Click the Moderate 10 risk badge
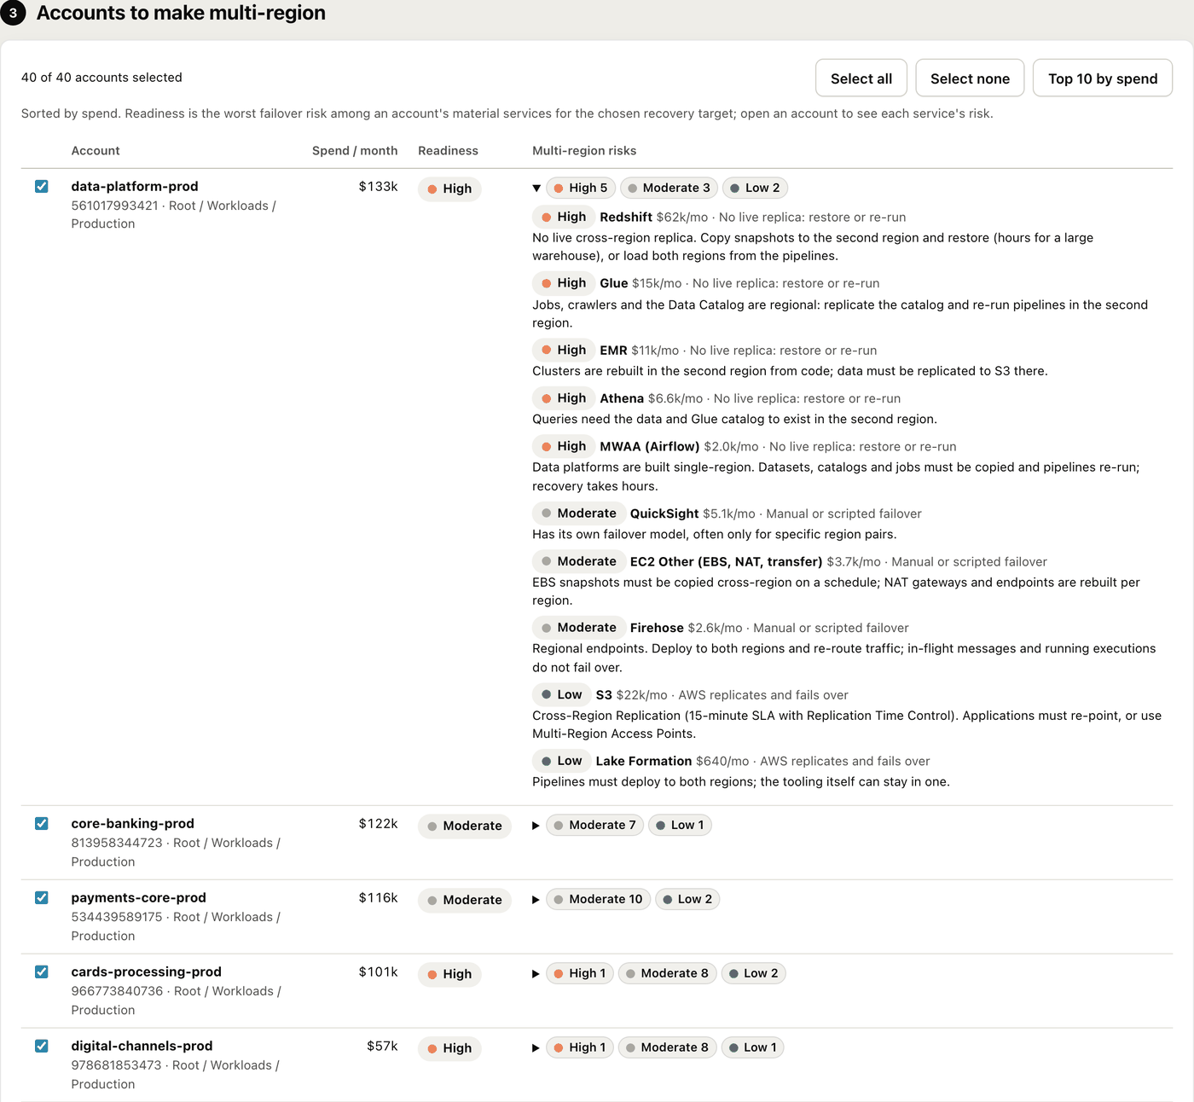This screenshot has height=1102, width=1194. (x=598, y=899)
